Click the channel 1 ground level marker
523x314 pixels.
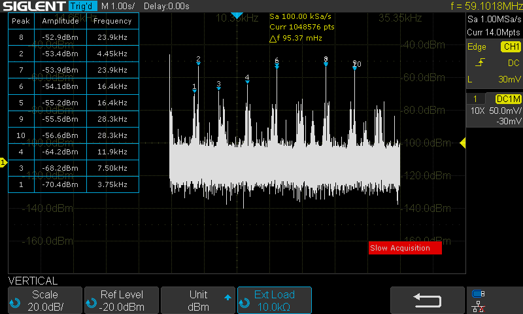[3, 162]
